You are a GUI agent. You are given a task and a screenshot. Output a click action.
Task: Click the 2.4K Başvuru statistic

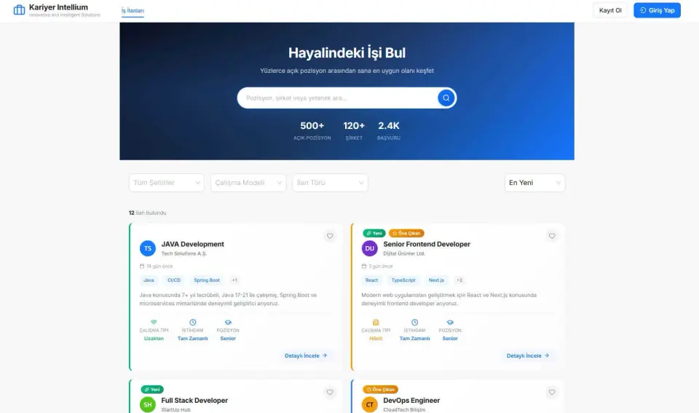pos(389,130)
